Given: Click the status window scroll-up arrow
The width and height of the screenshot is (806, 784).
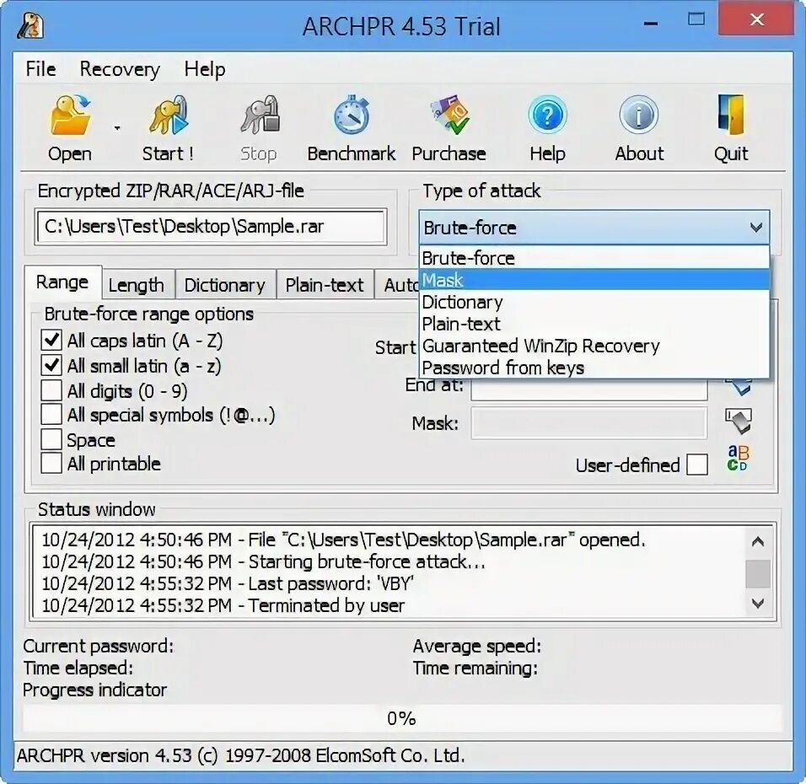Looking at the screenshot, I should click(x=758, y=541).
